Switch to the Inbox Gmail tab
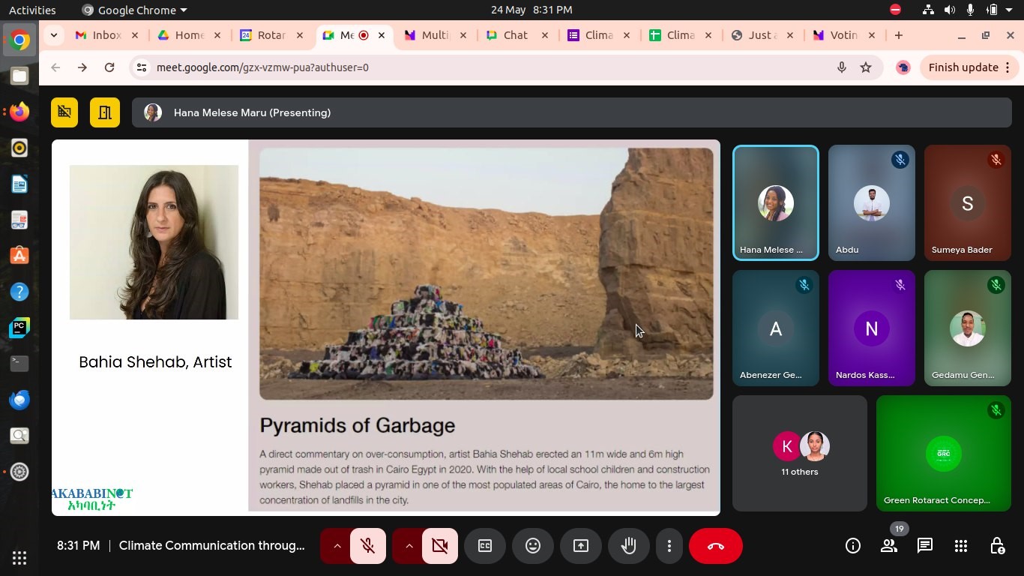This screenshot has height=576, width=1024. 105,35
